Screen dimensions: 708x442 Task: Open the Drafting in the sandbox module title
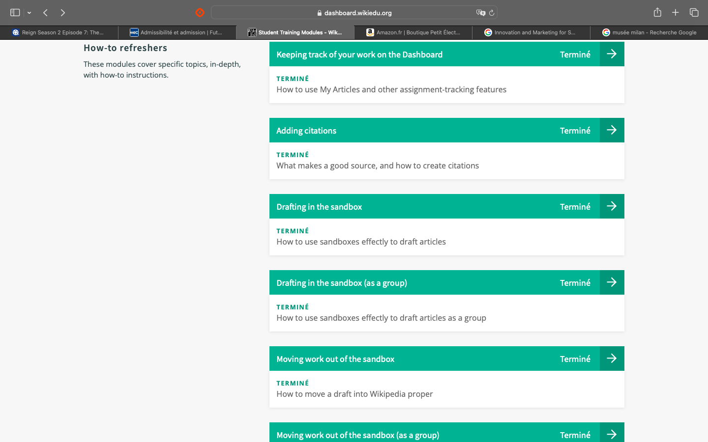319,207
